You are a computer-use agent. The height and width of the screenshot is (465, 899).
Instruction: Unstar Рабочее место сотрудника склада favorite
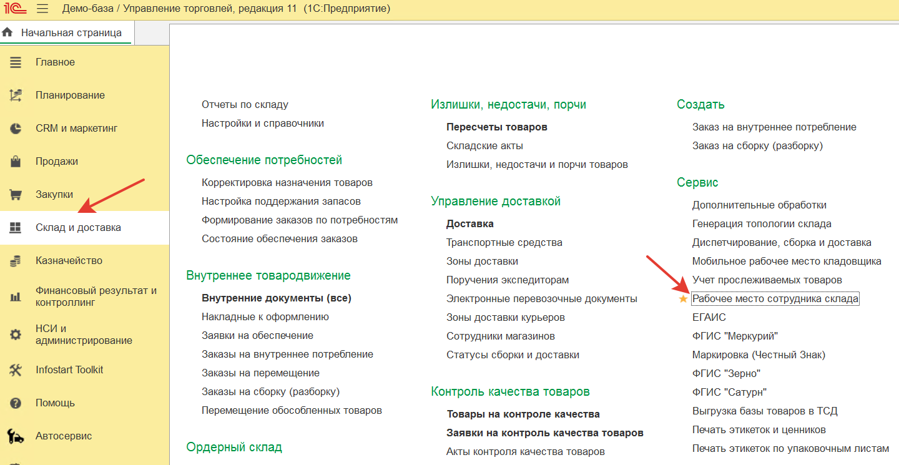[683, 299]
